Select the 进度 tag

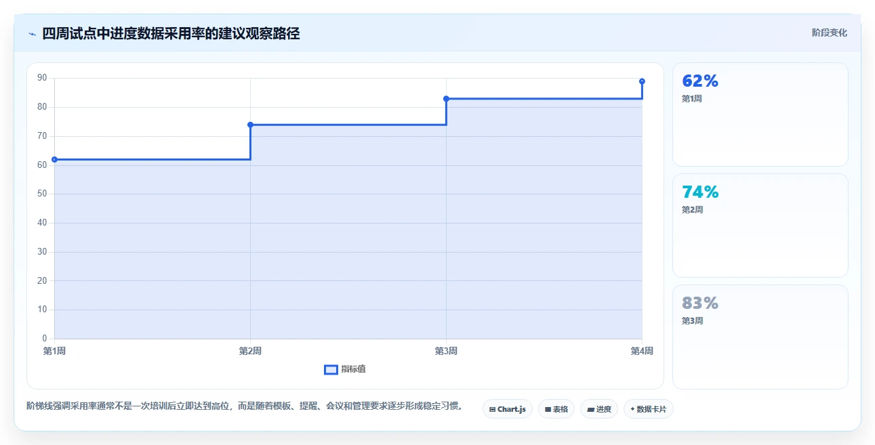click(599, 409)
